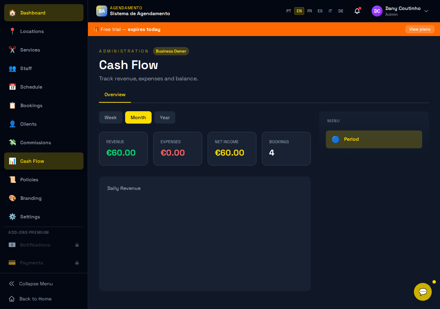Image resolution: width=440 pixels, height=309 pixels.
Task: Click the Policies scroll icon
Action: [12, 180]
